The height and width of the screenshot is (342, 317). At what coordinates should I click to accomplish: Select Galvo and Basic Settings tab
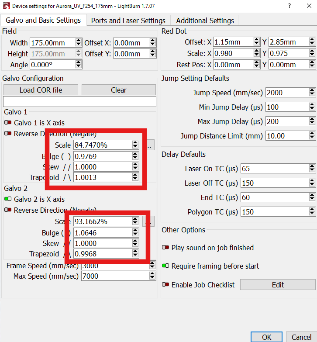(43, 20)
